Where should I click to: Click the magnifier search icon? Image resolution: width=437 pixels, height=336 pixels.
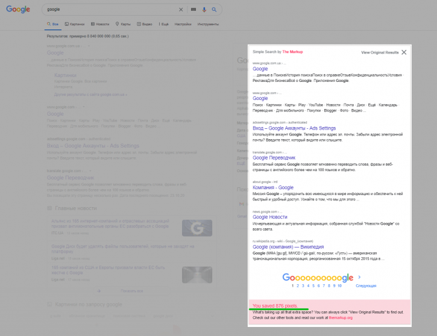[214, 10]
